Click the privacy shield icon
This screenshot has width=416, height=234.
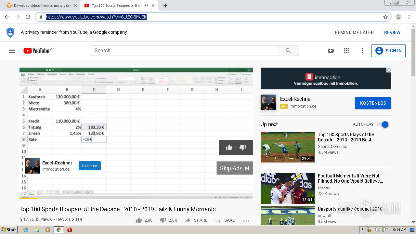[x=10, y=32]
